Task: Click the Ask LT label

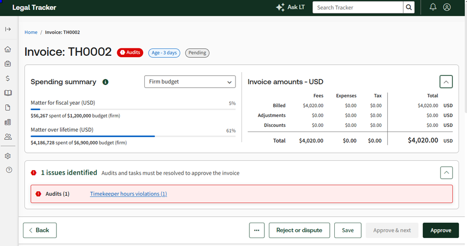Action: pyautogui.click(x=296, y=7)
